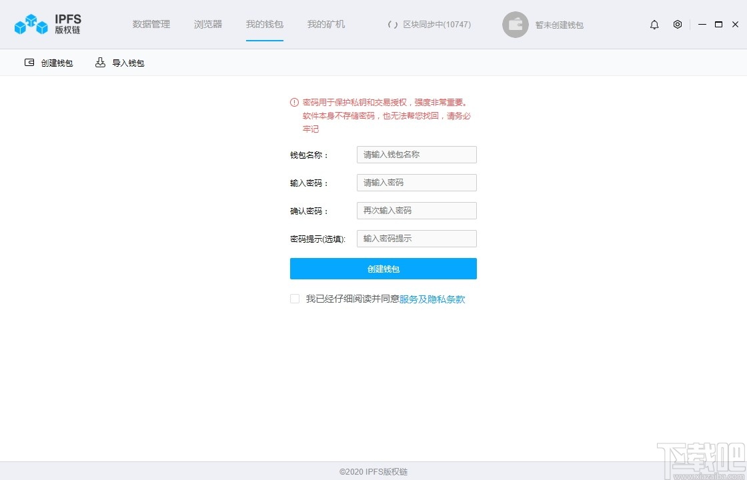Image resolution: width=747 pixels, height=480 pixels.
Task: Click the 创建钱包 card icon in toolbar
Action: coord(29,62)
